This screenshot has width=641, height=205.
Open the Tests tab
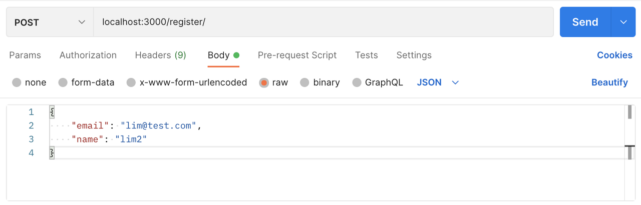tap(367, 55)
